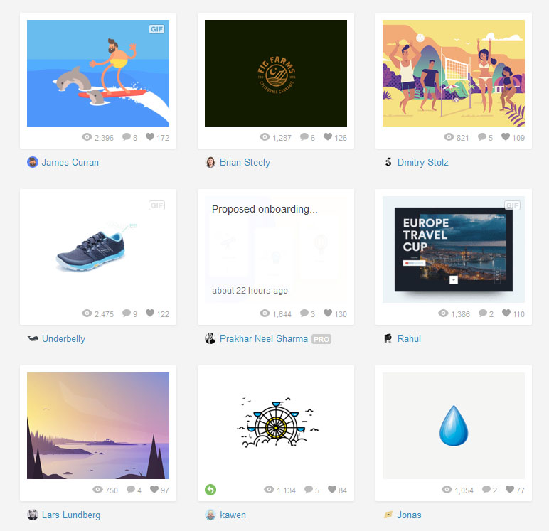
Task: Open the beach volleyball illustration thumbnail
Action: (454, 73)
